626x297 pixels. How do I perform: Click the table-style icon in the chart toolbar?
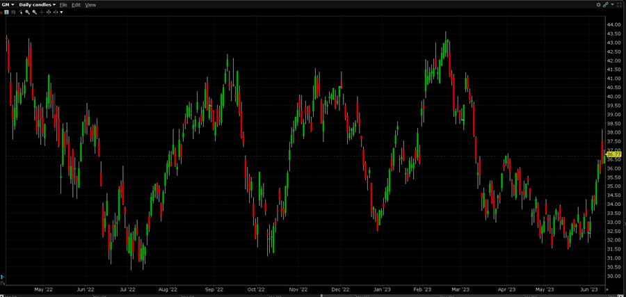(7, 12)
